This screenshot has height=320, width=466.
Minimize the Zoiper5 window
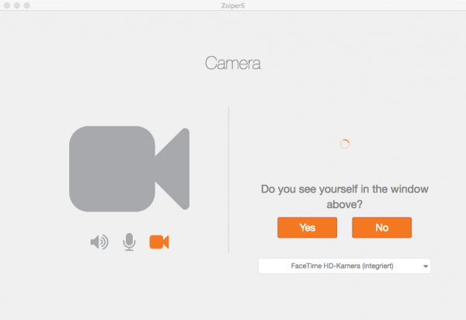tap(17, 5)
